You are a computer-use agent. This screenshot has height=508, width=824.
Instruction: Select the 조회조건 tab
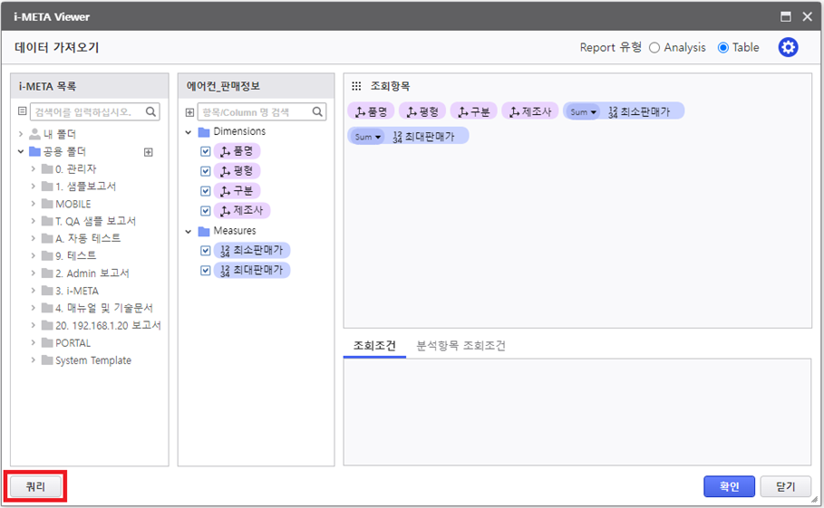tap(373, 346)
